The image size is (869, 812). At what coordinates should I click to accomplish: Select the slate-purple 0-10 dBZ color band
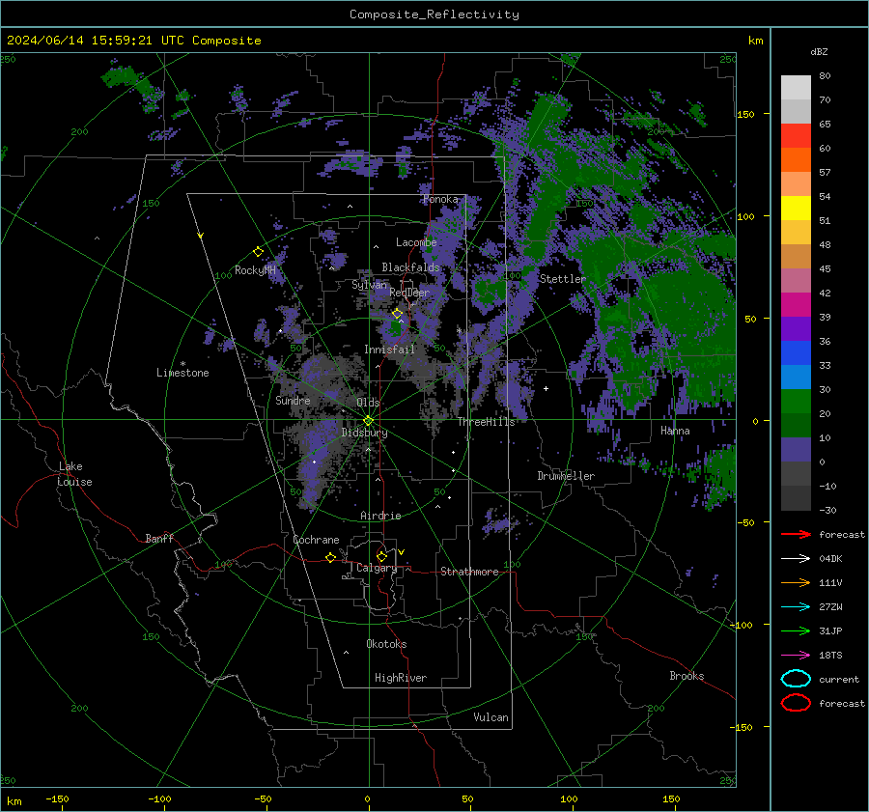click(x=796, y=450)
